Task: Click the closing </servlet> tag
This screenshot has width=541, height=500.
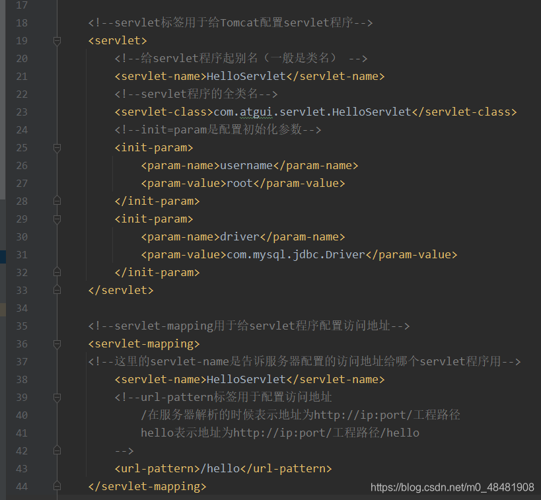Action: (x=121, y=290)
